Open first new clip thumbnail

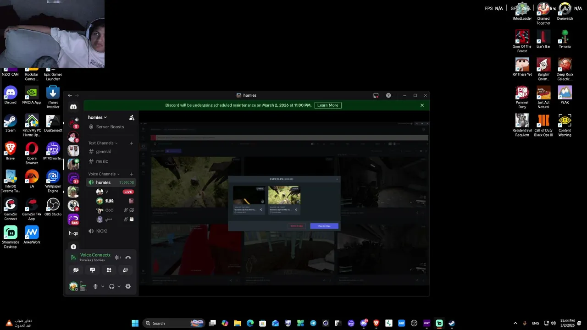pos(249,195)
